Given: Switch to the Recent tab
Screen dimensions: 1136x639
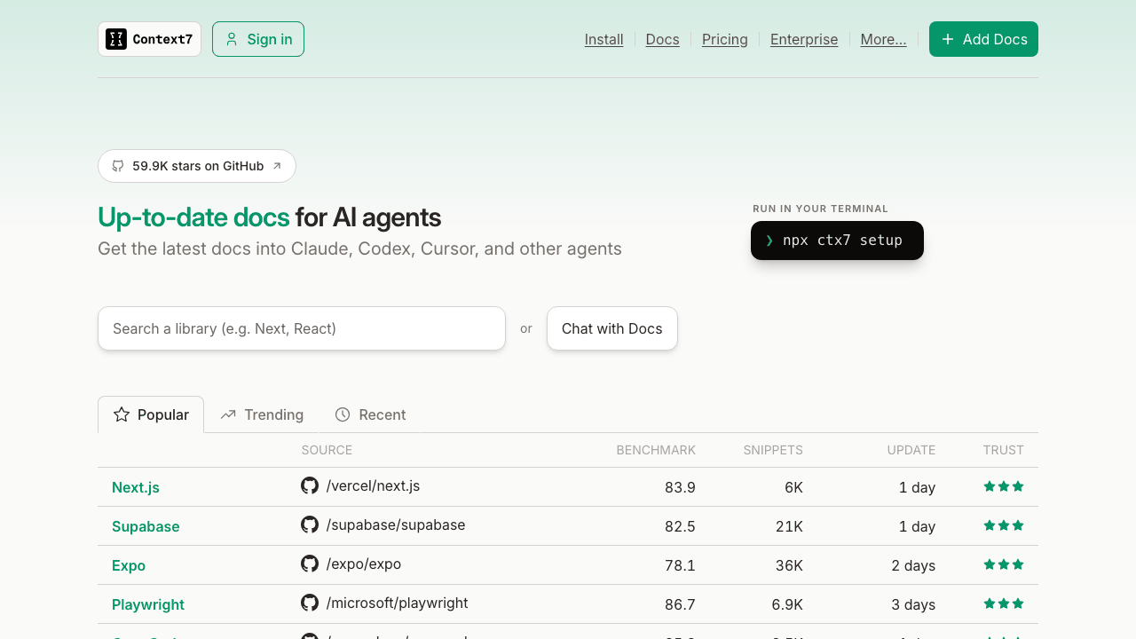Looking at the screenshot, I should 370,414.
